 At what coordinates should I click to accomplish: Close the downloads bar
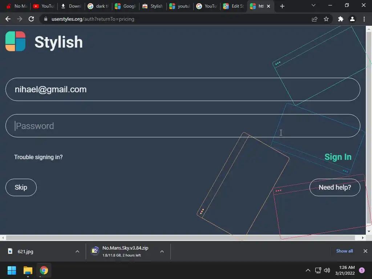(365, 251)
